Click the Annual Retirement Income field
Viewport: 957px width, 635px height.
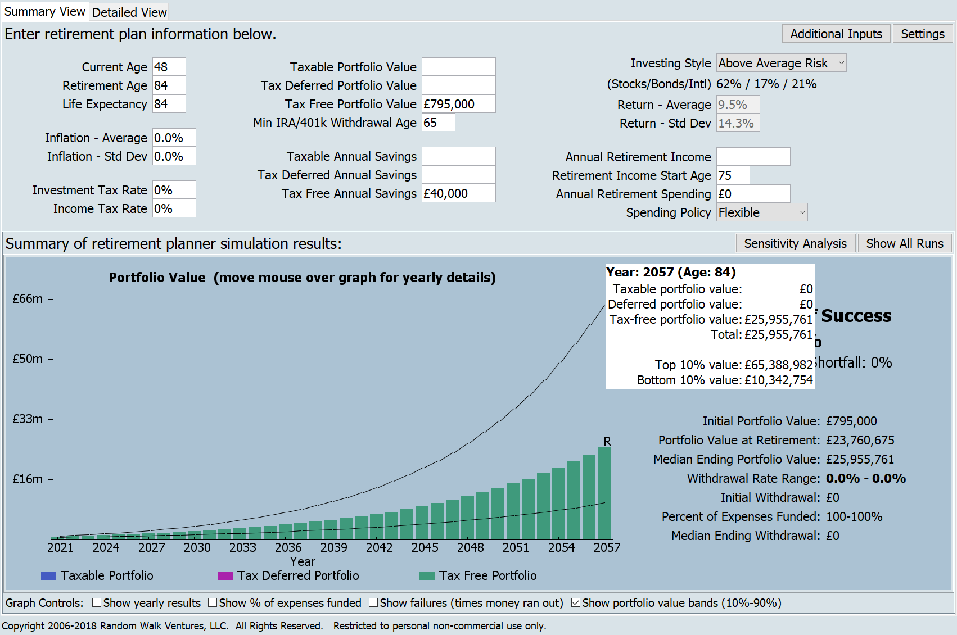[753, 157]
